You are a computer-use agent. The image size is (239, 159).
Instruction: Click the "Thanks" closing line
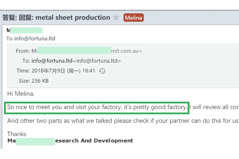[17, 134]
